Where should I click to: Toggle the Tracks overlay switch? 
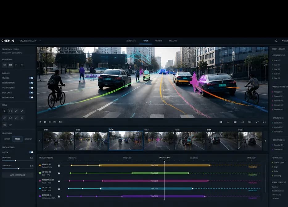pyautogui.click(x=31, y=78)
